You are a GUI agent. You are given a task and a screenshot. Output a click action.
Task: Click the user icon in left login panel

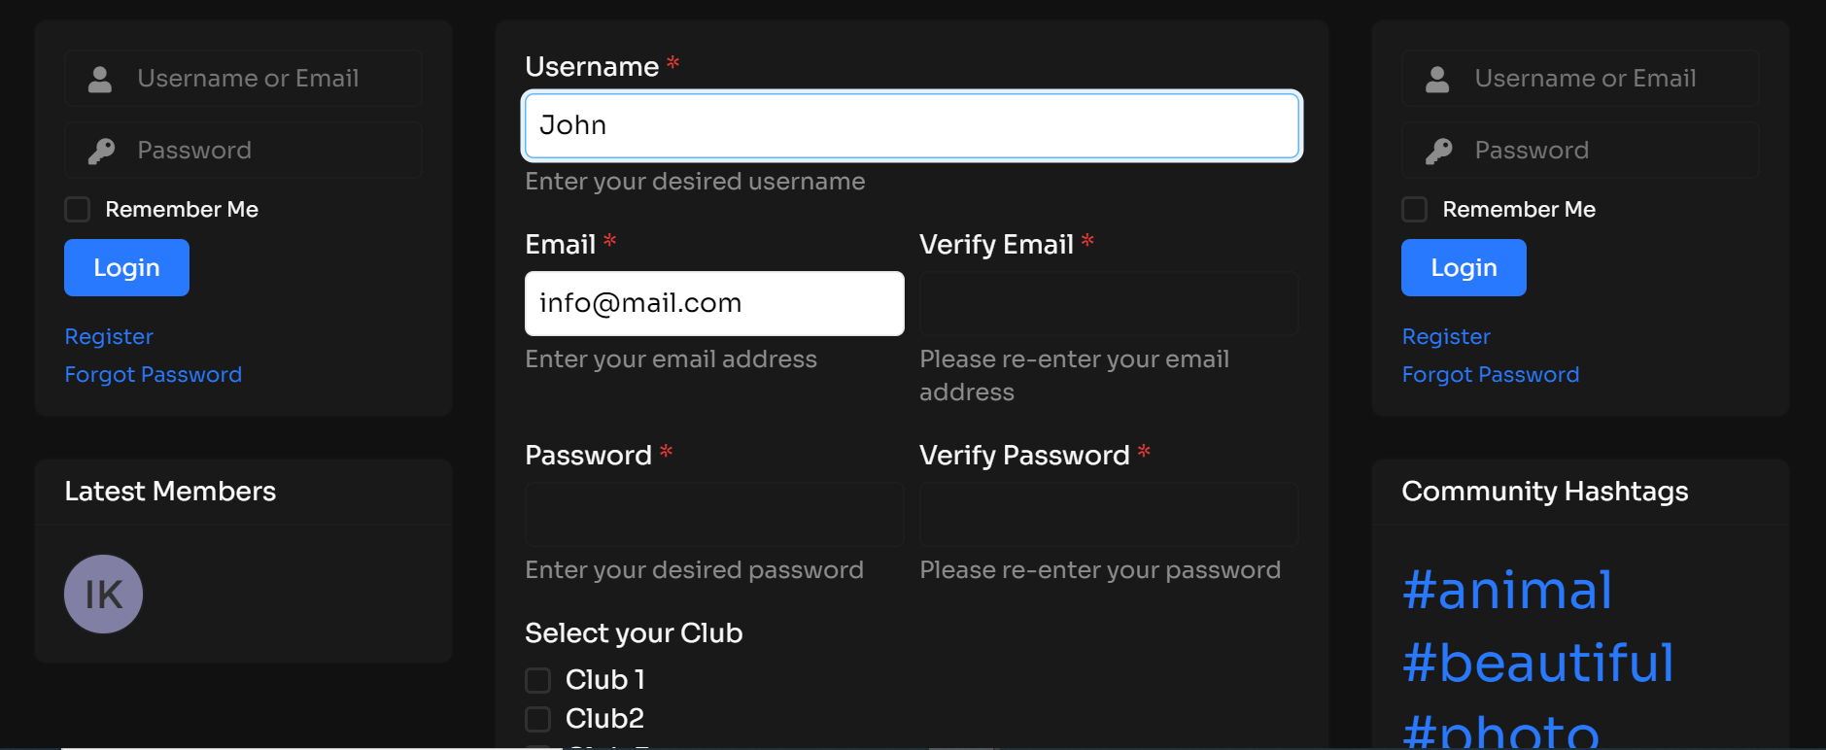pyautogui.click(x=100, y=79)
